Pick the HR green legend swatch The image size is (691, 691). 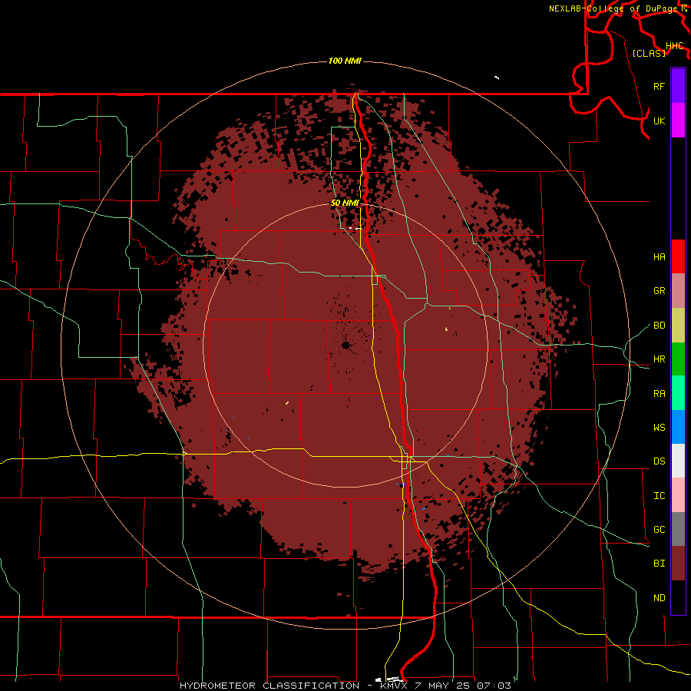pos(678,359)
